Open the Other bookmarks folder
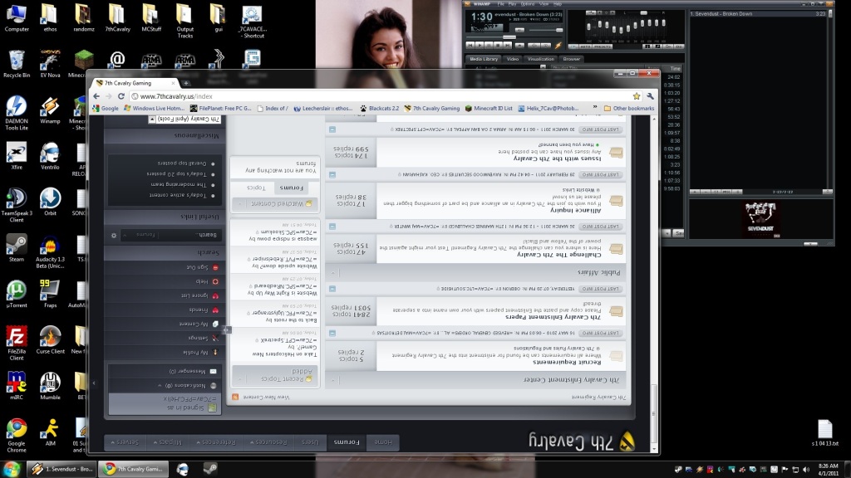This screenshot has width=851, height=478. pos(629,108)
